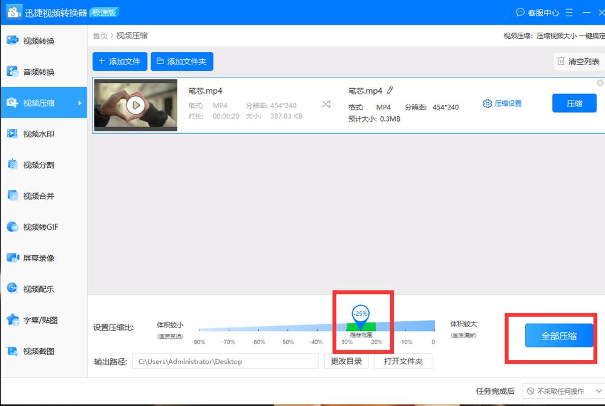The width and height of the screenshot is (605, 406).
Task: Open the 视频配乐 feature
Action: [x=36, y=289]
